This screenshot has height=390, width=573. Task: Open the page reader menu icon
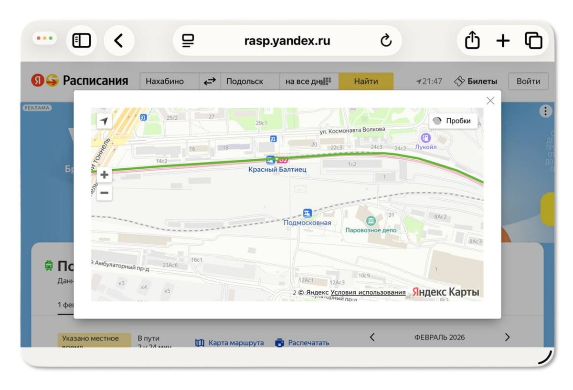pos(188,41)
